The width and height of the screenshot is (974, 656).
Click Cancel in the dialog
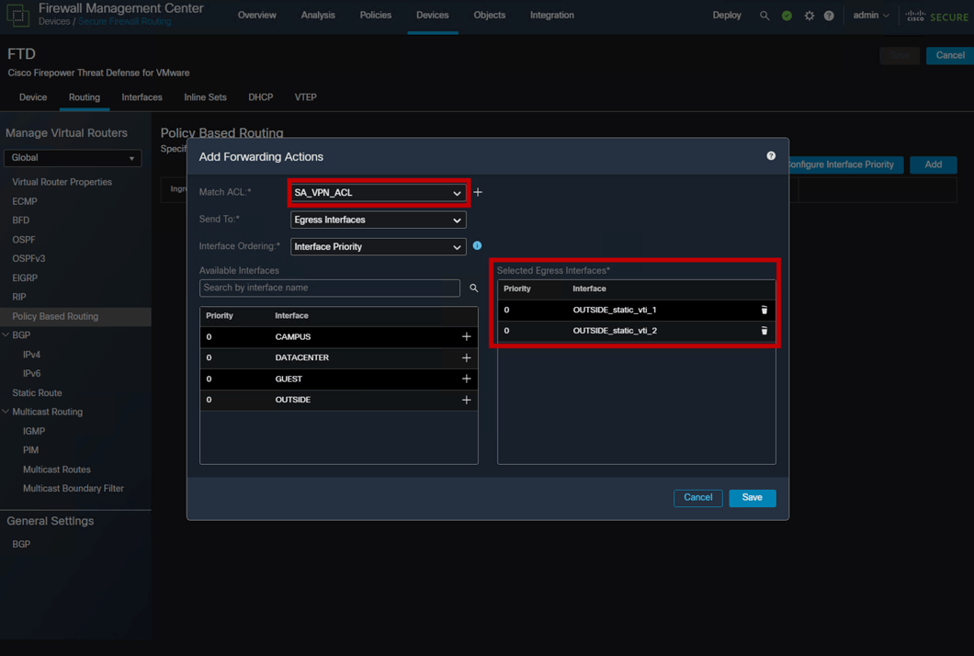(698, 498)
